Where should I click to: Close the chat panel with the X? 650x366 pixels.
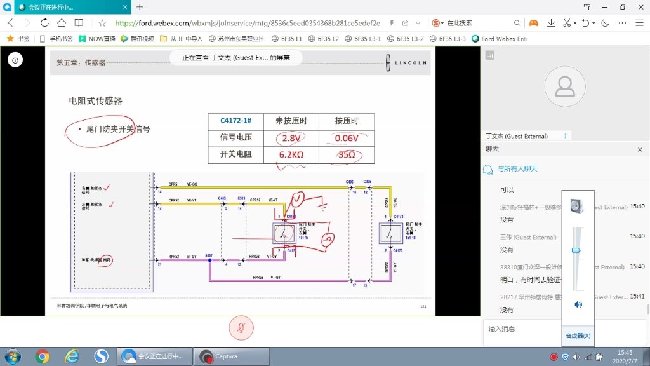(x=640, y=149)
